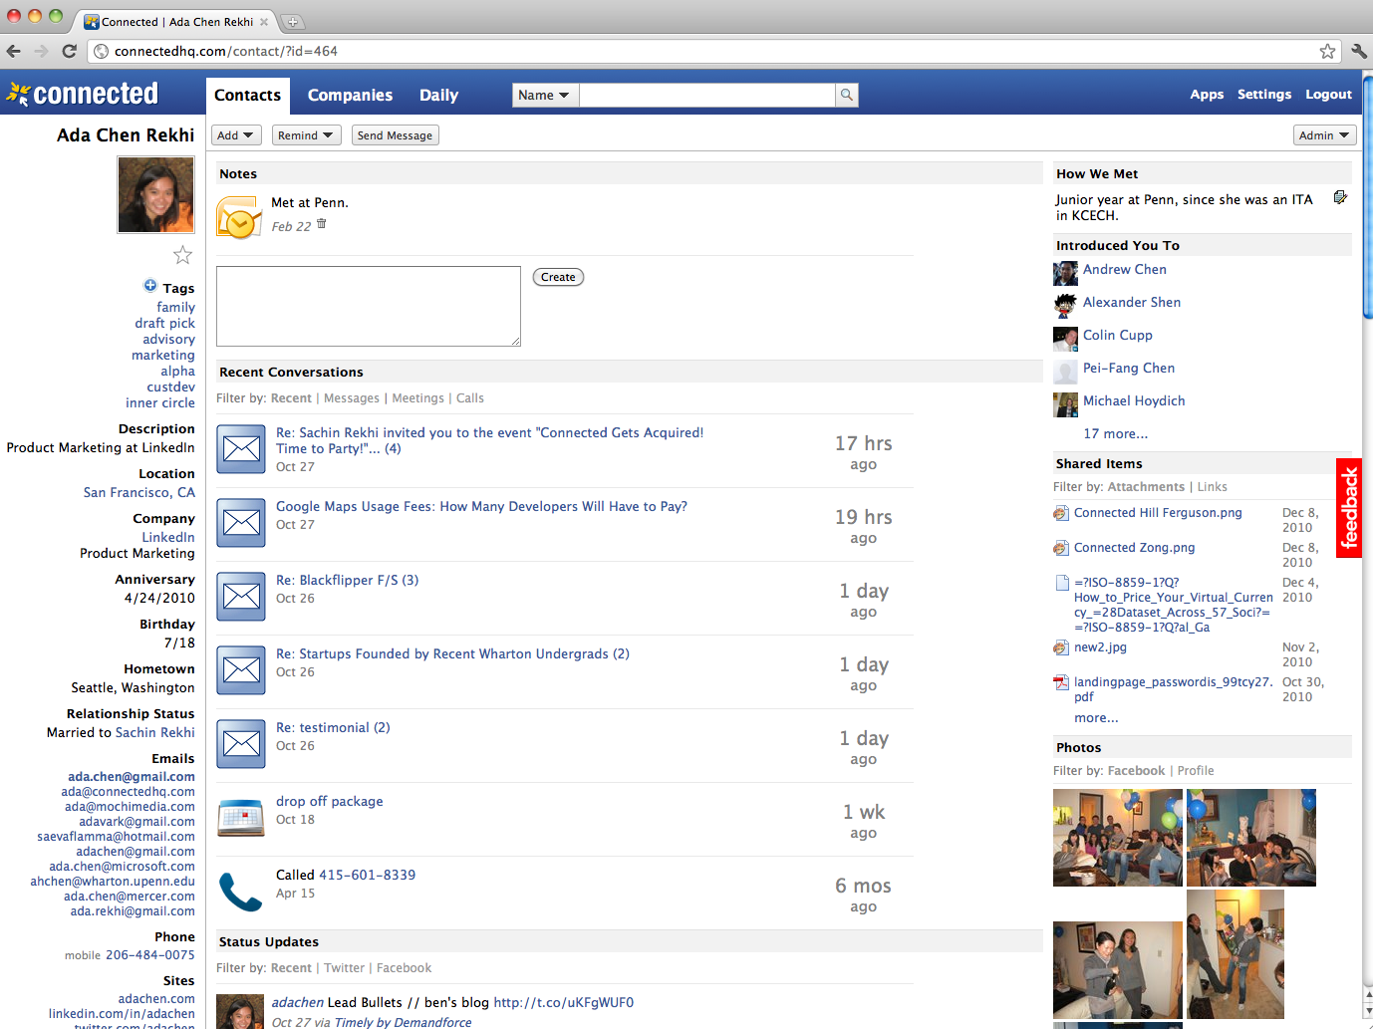Click the envelope icon for the 'Connected Gets Acquired' message
This screenshot has width=1373, height=1029.
tap(241, 449)
